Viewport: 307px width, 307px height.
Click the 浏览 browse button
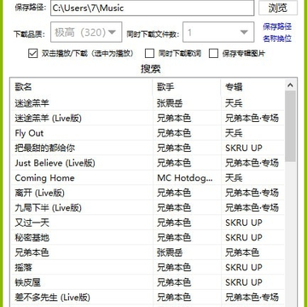click(278, 8)
